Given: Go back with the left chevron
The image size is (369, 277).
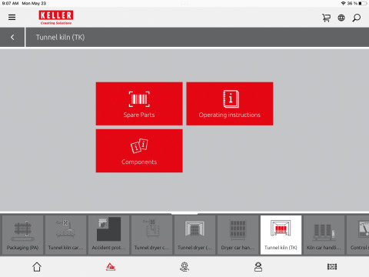Looking at the screenshot, I should tap(12, 37).
